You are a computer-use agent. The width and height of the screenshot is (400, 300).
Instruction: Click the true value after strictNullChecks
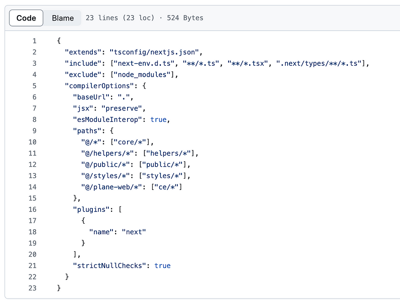click(162, 266)
